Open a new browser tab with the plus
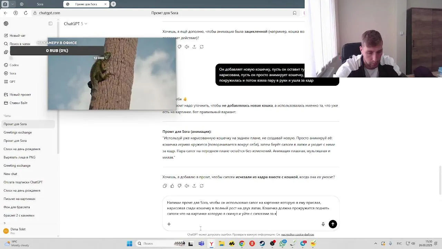Viewport: 442px width, 249px height. (113, 4)
